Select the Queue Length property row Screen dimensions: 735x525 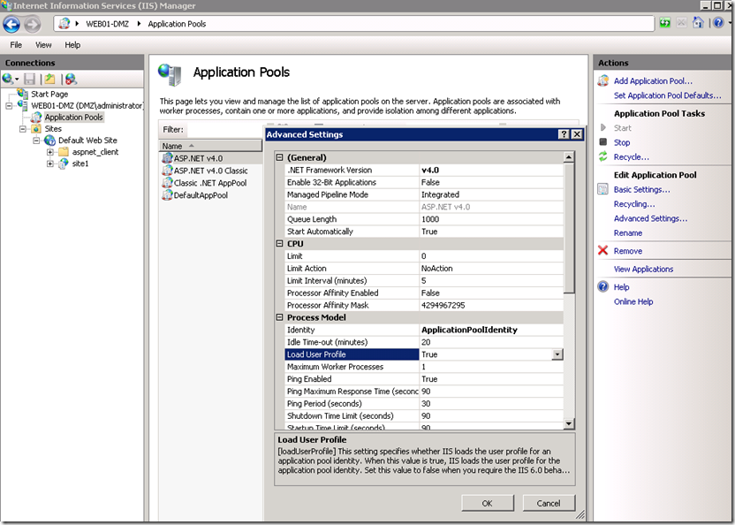pyautogui.click(x=424, y=219)
